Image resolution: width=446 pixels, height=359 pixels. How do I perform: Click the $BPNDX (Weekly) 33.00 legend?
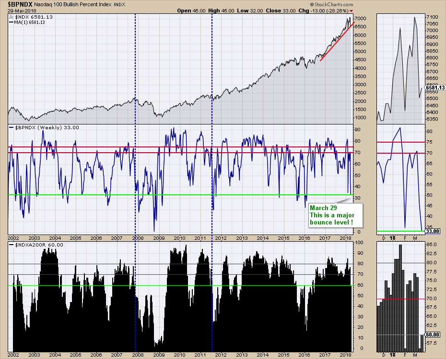(x=44, y=128)
